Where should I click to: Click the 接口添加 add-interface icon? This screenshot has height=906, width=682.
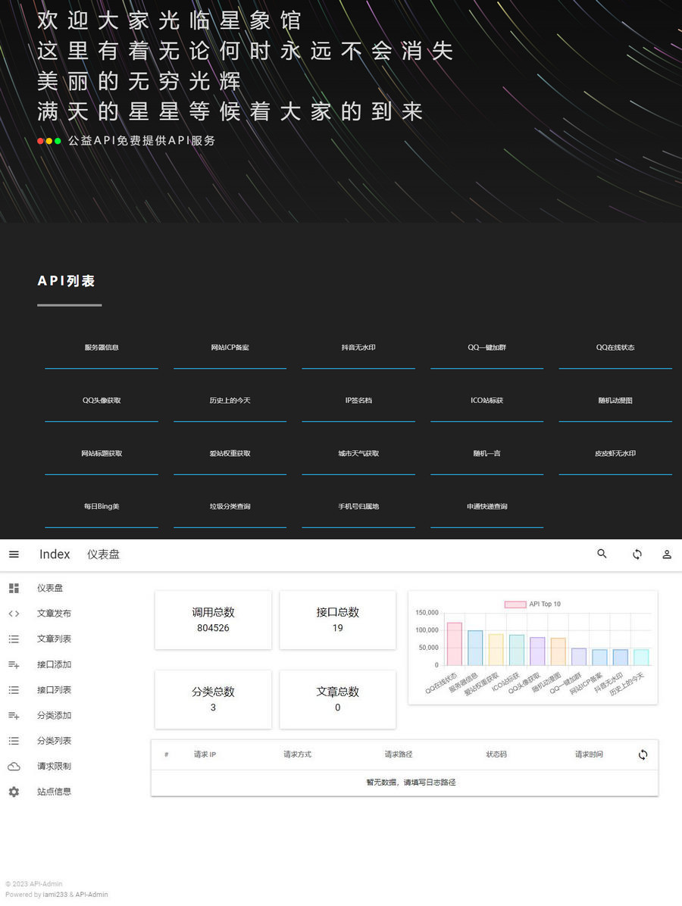coord(14,664)
